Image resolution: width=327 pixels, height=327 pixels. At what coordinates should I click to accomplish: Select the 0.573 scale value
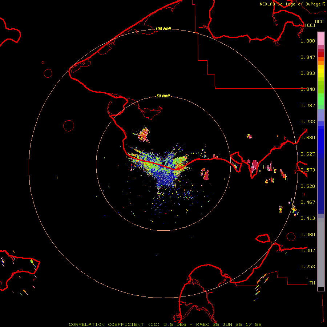[x=308, y=170]
